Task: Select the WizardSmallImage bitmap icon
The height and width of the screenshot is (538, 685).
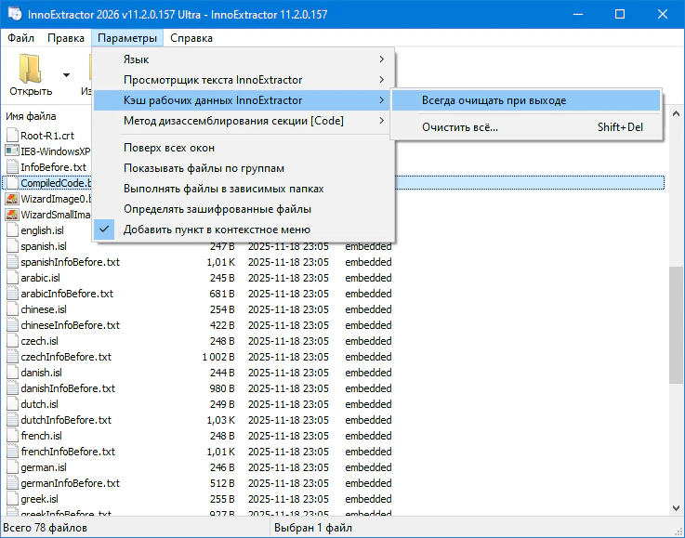Action: 12,215
